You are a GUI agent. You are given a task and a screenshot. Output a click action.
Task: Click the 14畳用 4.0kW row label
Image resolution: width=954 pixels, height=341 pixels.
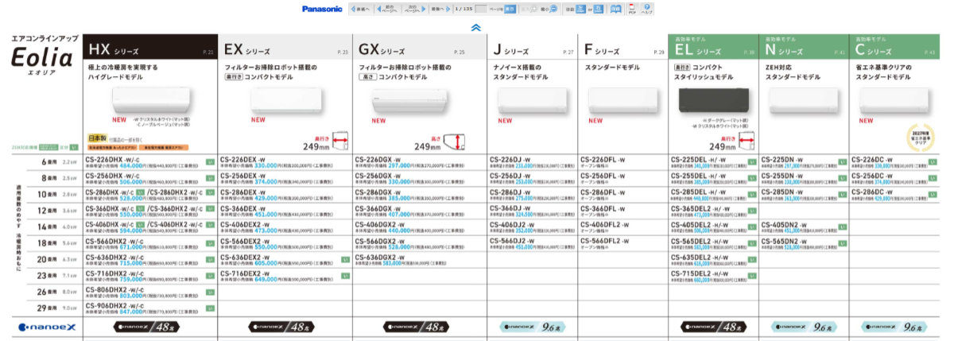58,226
